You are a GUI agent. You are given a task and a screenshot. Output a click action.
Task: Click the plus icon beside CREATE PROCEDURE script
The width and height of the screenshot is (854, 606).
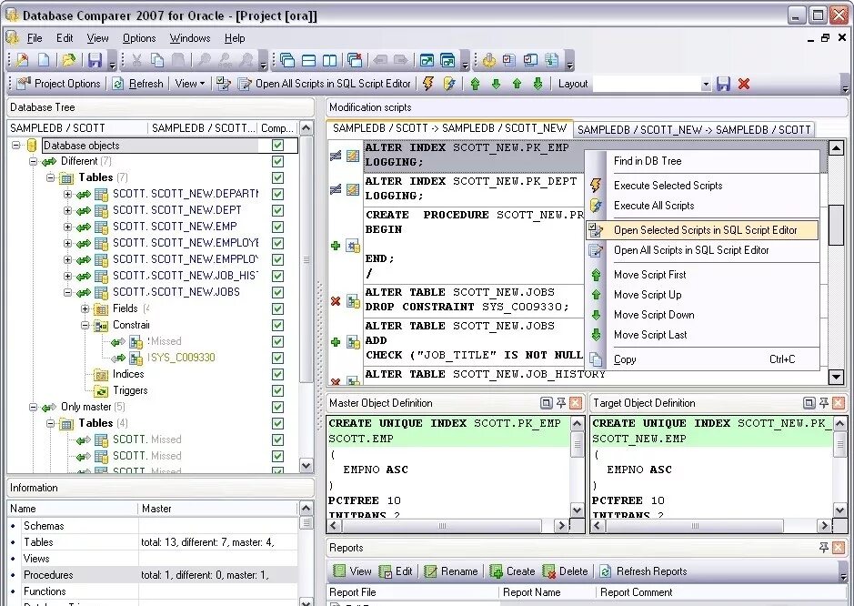[x=336, y=246]
